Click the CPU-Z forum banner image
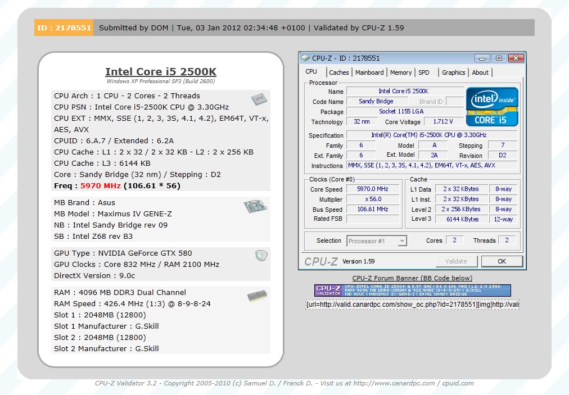Viewport: 569px width, 395px height. [412, 290]
